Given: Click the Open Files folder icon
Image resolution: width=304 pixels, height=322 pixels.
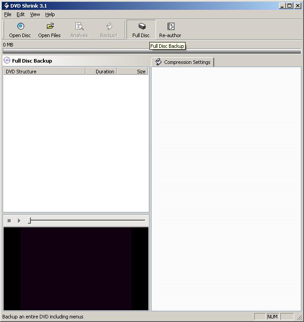Looking at the screenshot, I should 50,26.
